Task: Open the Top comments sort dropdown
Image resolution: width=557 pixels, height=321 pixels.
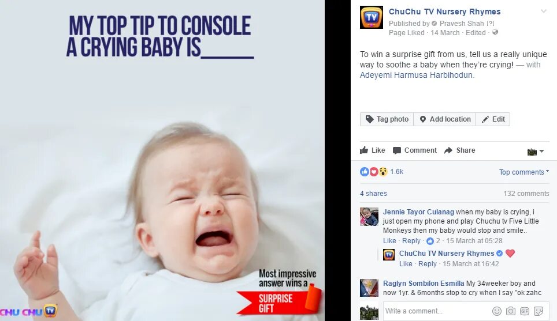Action: click(x=523, y=172)
